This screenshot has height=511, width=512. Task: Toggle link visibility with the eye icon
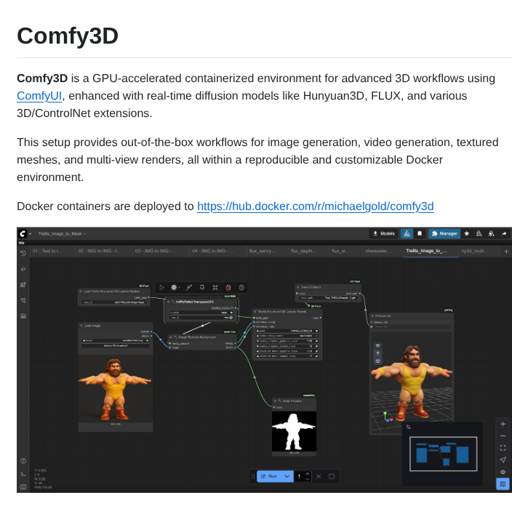503,472
